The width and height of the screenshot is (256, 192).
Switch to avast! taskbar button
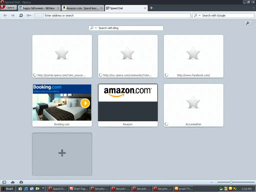pyautogui.click(x=184, y=189)
